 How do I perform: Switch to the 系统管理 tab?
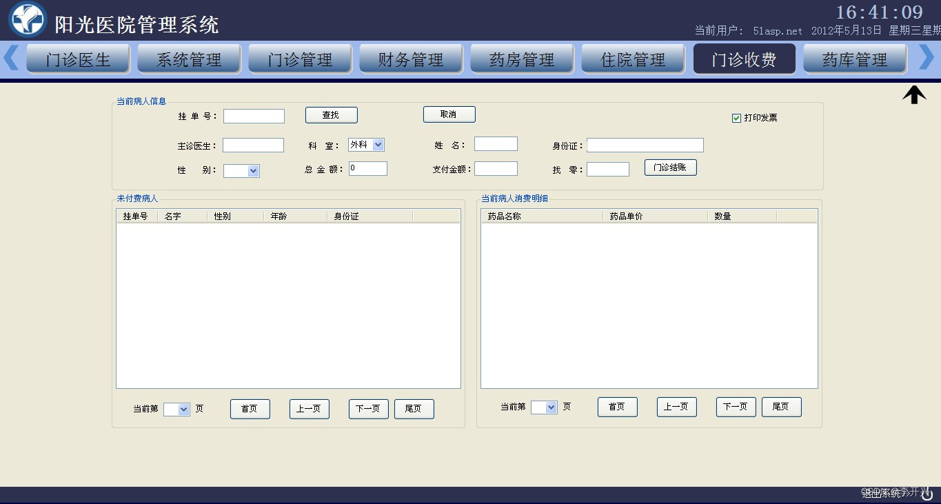pyautogui.click(x=190, y=59)
